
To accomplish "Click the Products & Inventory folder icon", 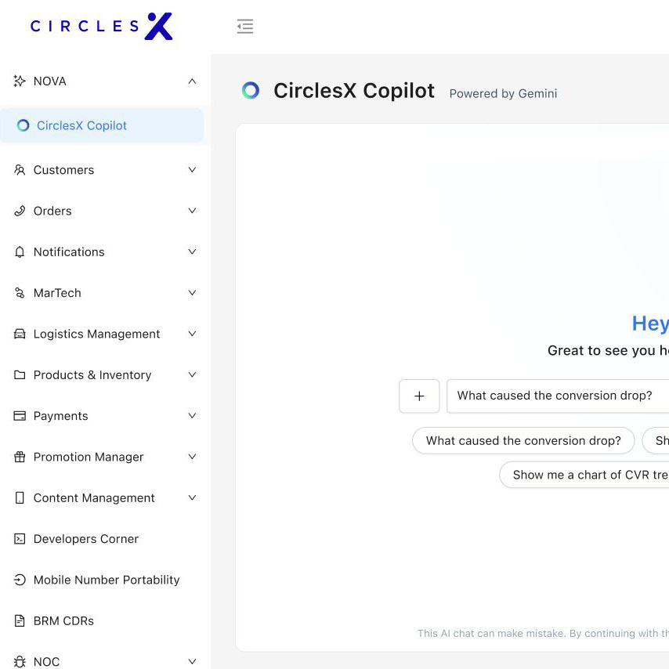I will pyautogui.click(x=20, y=374).
